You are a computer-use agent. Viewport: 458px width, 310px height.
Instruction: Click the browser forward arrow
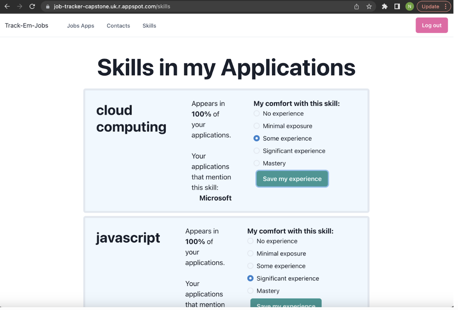[x=20, y=6]
